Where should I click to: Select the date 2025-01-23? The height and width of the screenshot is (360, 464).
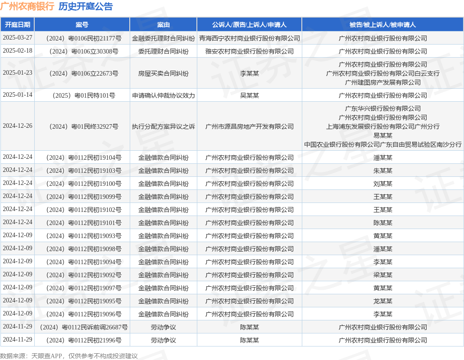point(18,72)
